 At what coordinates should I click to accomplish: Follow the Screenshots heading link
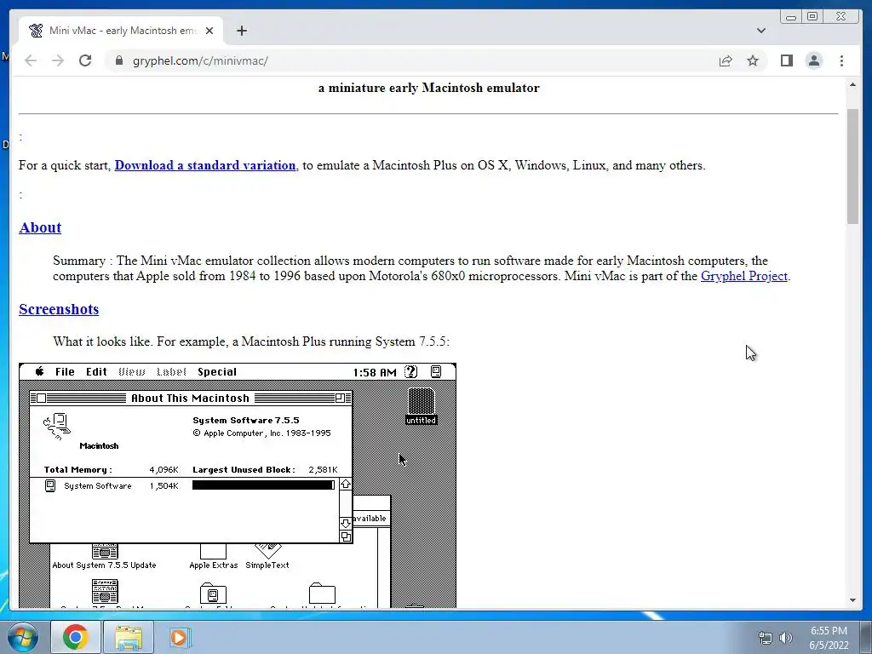tap(59, 309)
